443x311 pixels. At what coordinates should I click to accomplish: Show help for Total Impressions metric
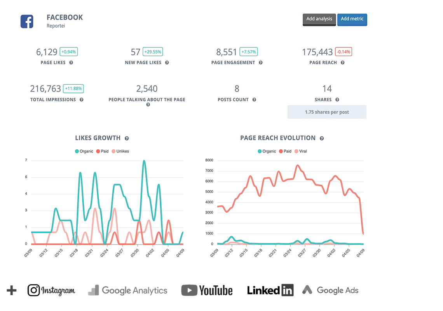[x=82, y=100]
